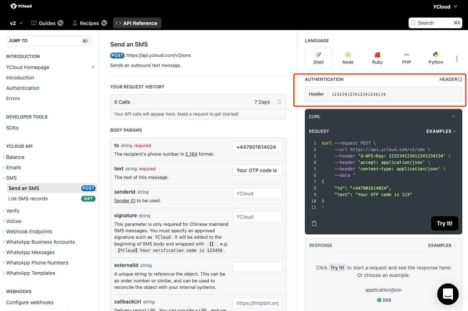Viewport: 468px width, 311px height.
Task: Click the externalId input field
Action: click(x=258, y=267)
